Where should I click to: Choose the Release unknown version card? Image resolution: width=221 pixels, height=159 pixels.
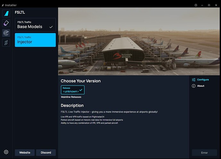tap(73, 90)
